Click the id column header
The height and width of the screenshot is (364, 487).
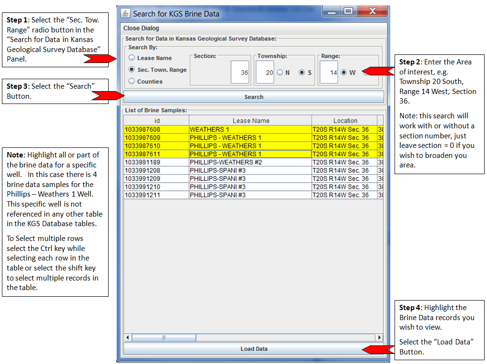click(156, 121)
